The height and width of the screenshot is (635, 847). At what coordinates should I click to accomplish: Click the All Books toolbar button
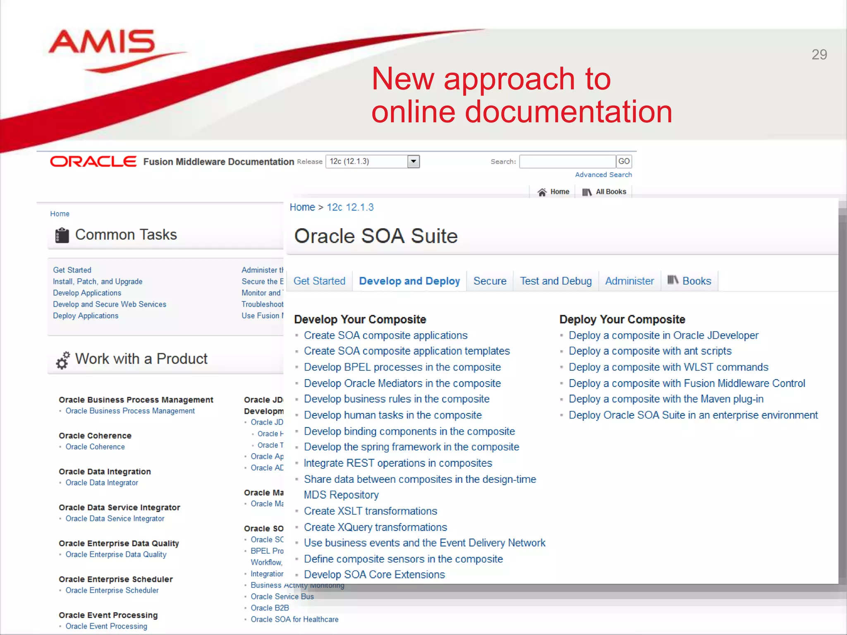pos(604,192)
